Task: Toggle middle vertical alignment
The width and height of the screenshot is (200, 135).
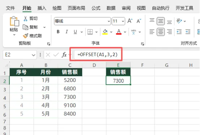Action: [161, 21]
